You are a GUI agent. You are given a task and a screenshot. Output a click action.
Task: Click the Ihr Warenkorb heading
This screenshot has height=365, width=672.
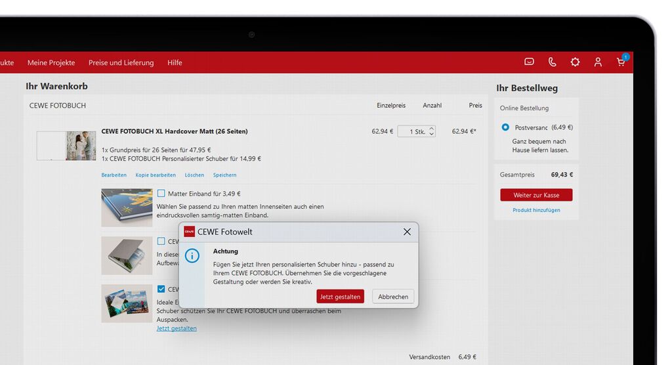point(56,86)
